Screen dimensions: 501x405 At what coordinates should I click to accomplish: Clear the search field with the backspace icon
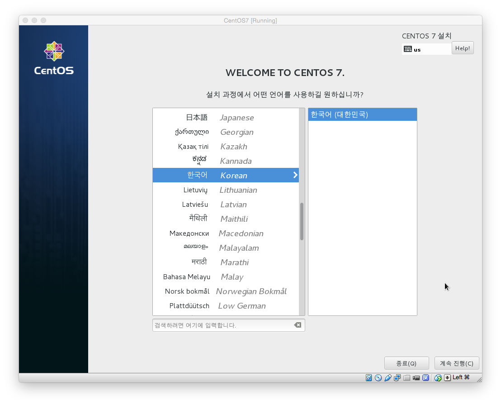(298, 325)
